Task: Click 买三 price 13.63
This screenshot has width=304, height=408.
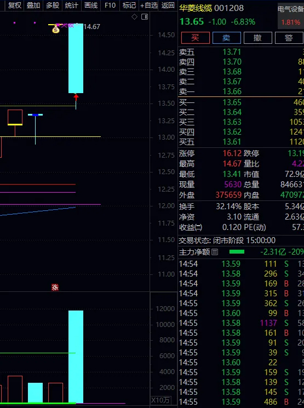Action: tap(232, 122)
